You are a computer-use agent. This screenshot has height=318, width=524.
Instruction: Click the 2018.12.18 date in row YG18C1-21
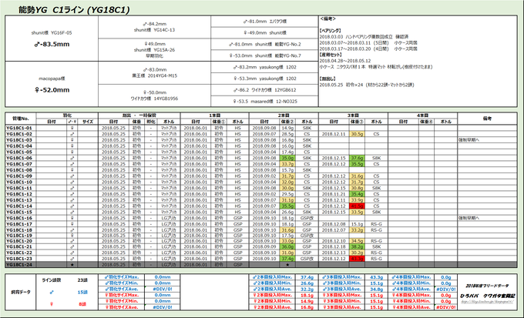334,246
